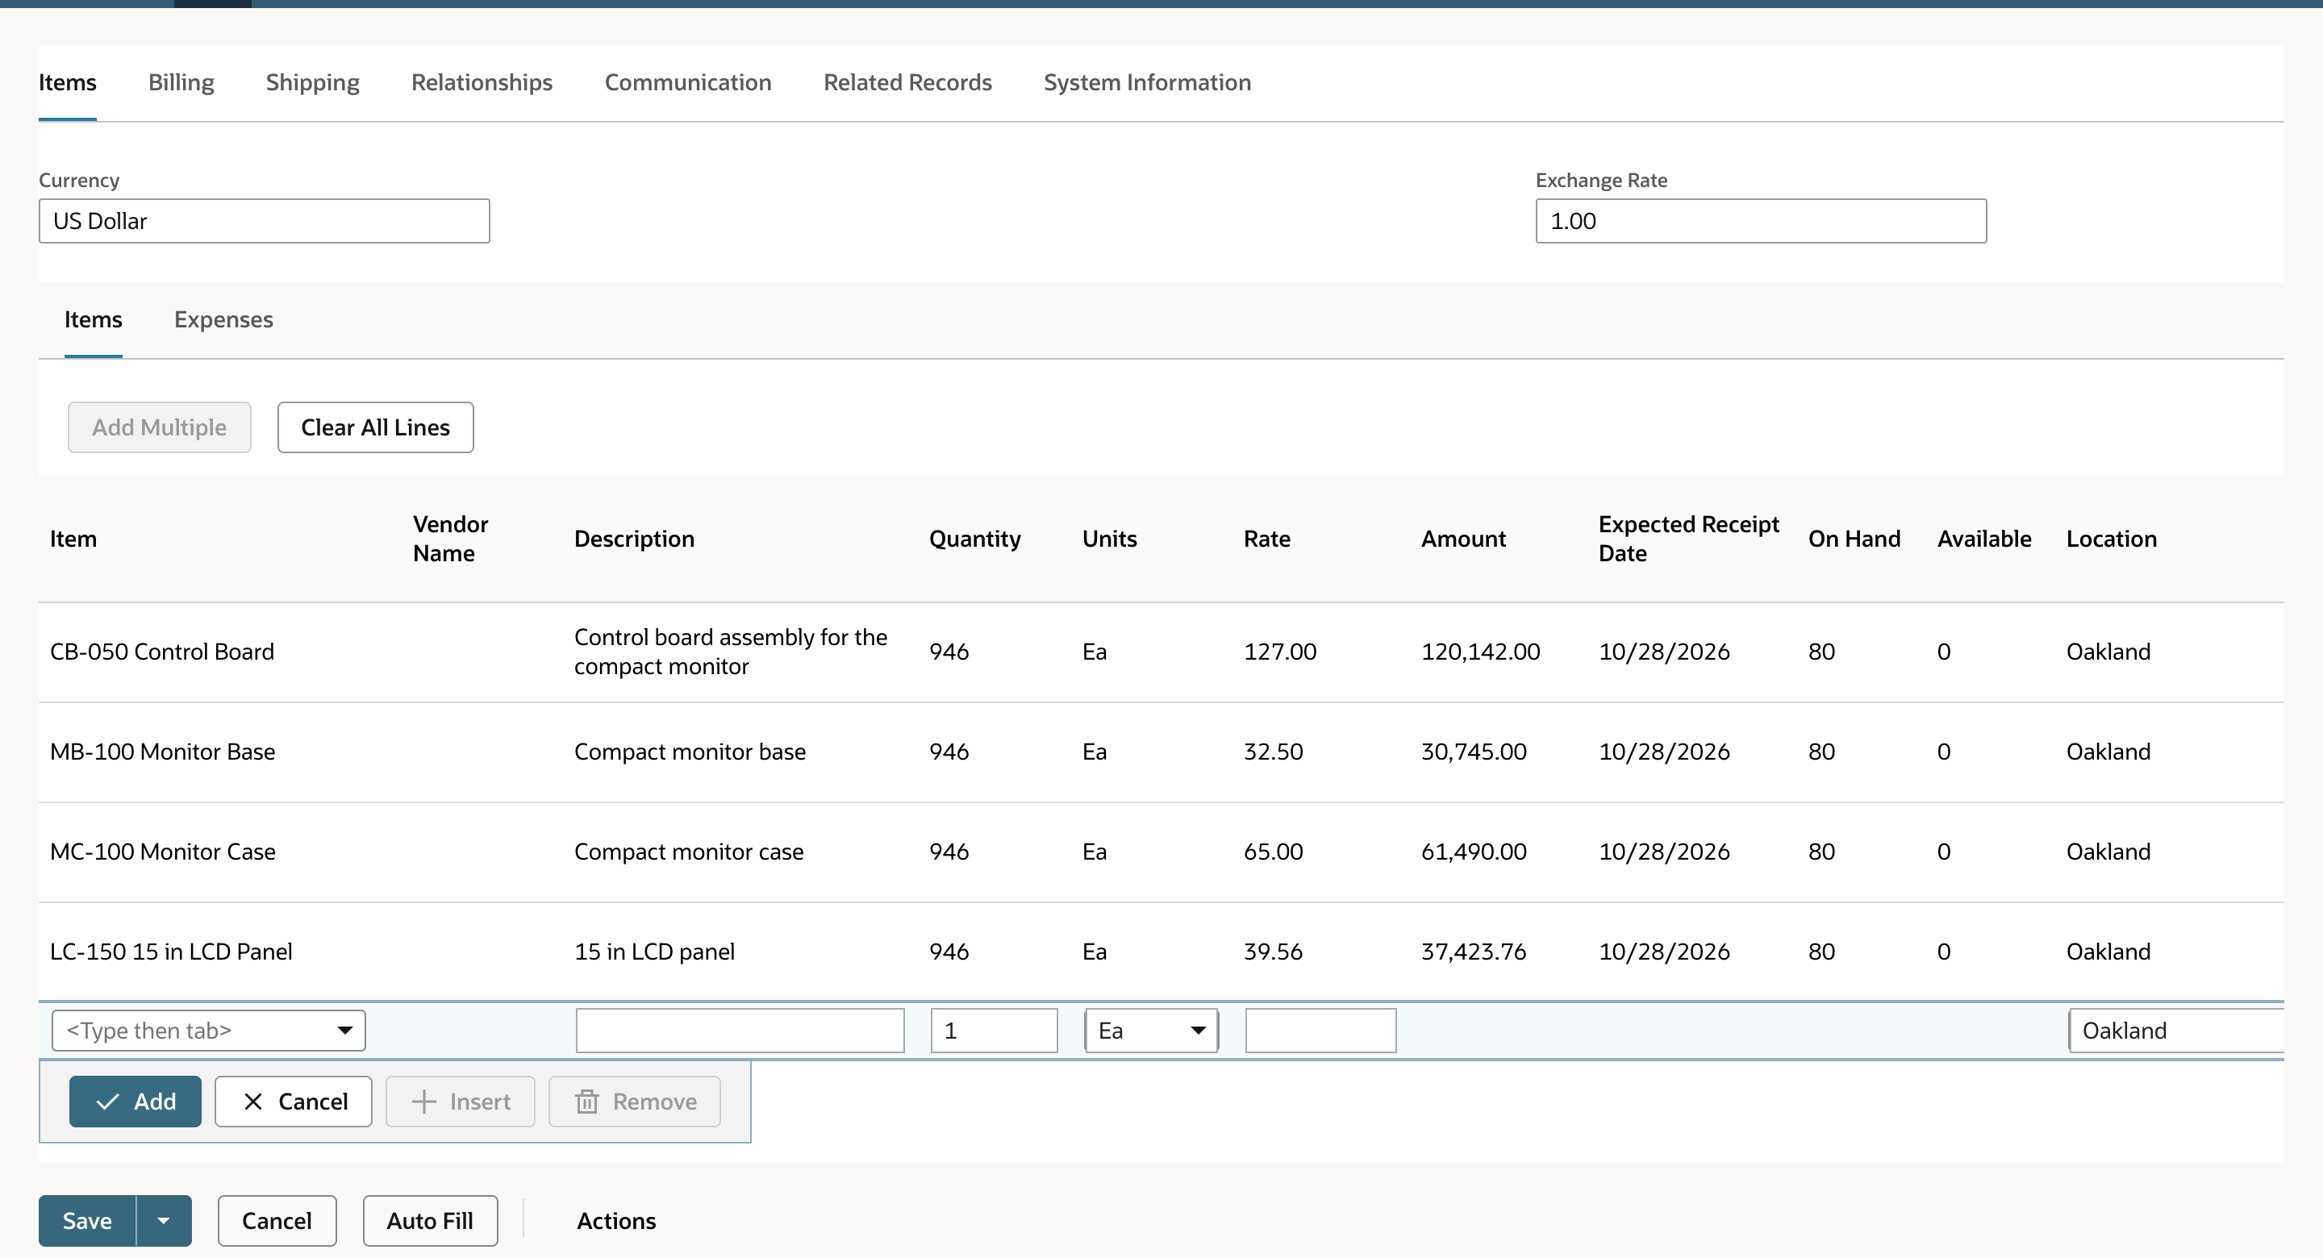Click the Quantity column header
This screenshot has width=2323, height=1258.
tap(975, 539)
